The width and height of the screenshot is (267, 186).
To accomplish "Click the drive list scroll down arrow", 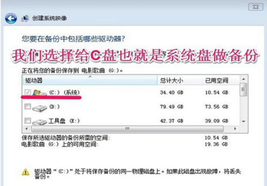I will 244,122.
